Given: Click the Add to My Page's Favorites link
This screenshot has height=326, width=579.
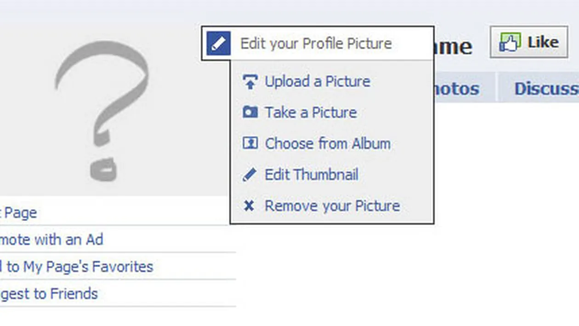Looking at the screenshot, I should (x=77, y=267).
